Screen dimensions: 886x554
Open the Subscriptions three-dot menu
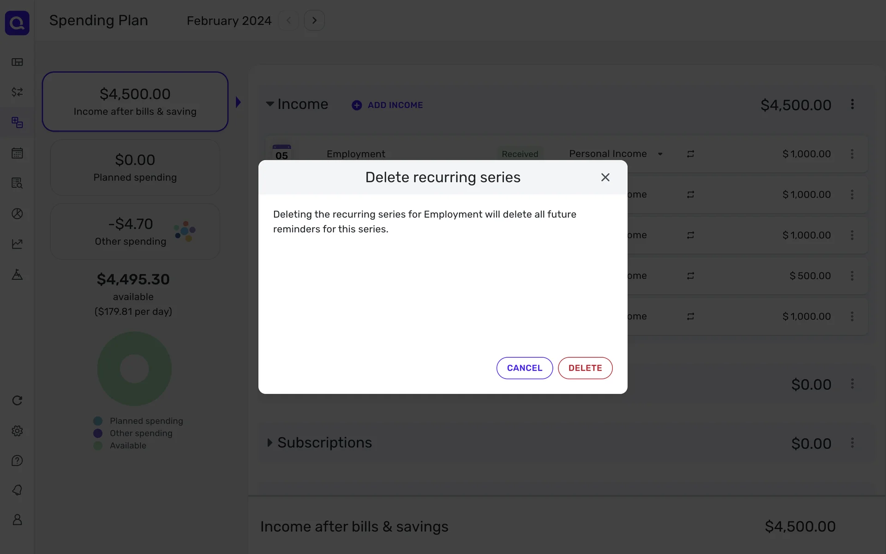point(852,443)
